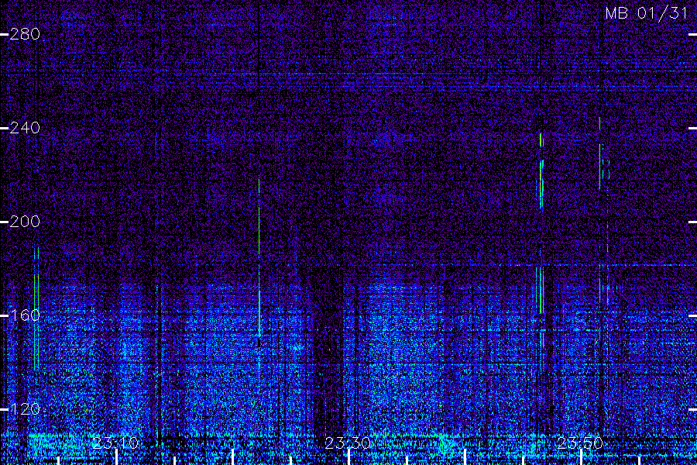Click the 200 frequency axis label
This screenshot has width=697, height=465.
coord(25,222)
